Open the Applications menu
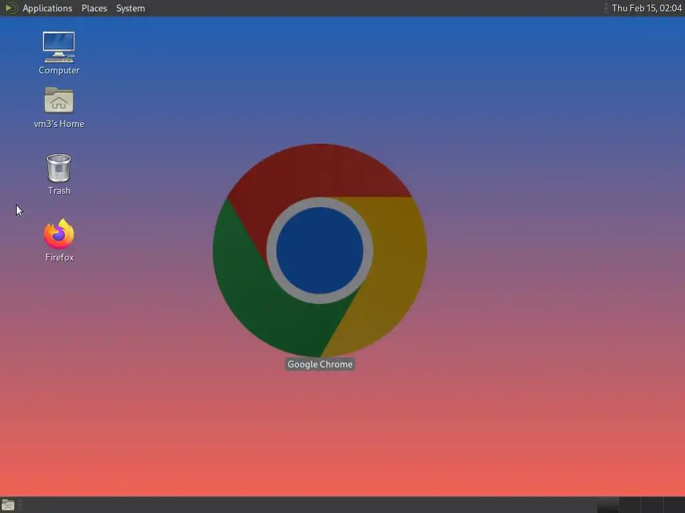The width and height of the screenshot is (685, 513). click(47, 8)
